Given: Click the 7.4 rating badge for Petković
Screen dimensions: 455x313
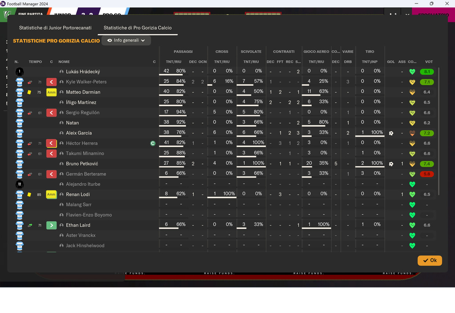Looking at the screenshot, I should click(427, 164).
